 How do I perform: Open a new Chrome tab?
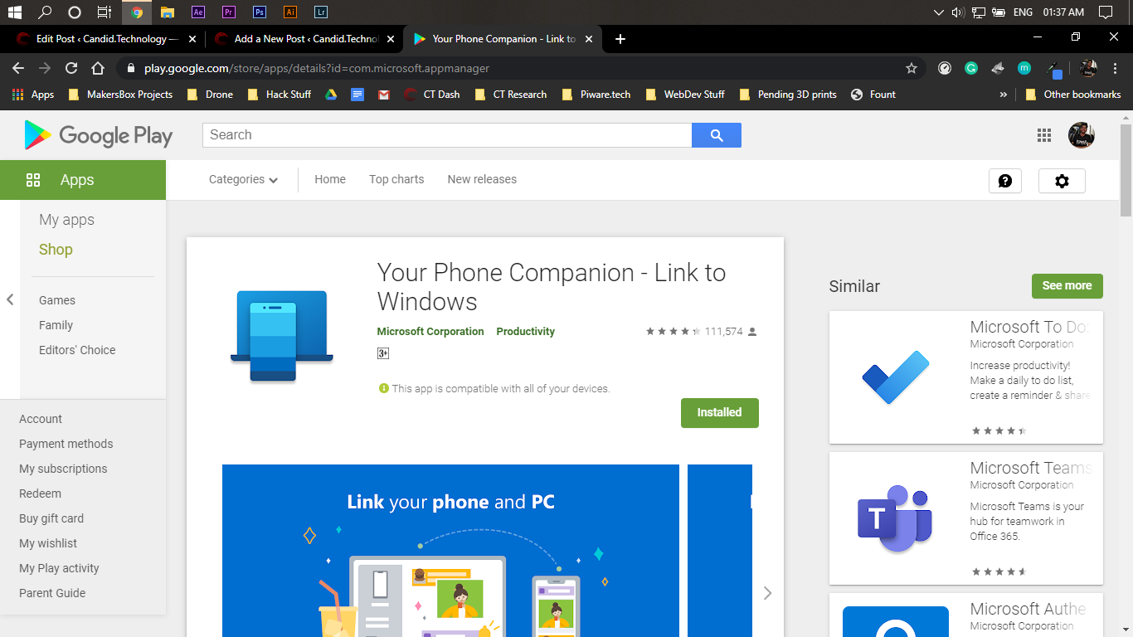coord(620,39)
